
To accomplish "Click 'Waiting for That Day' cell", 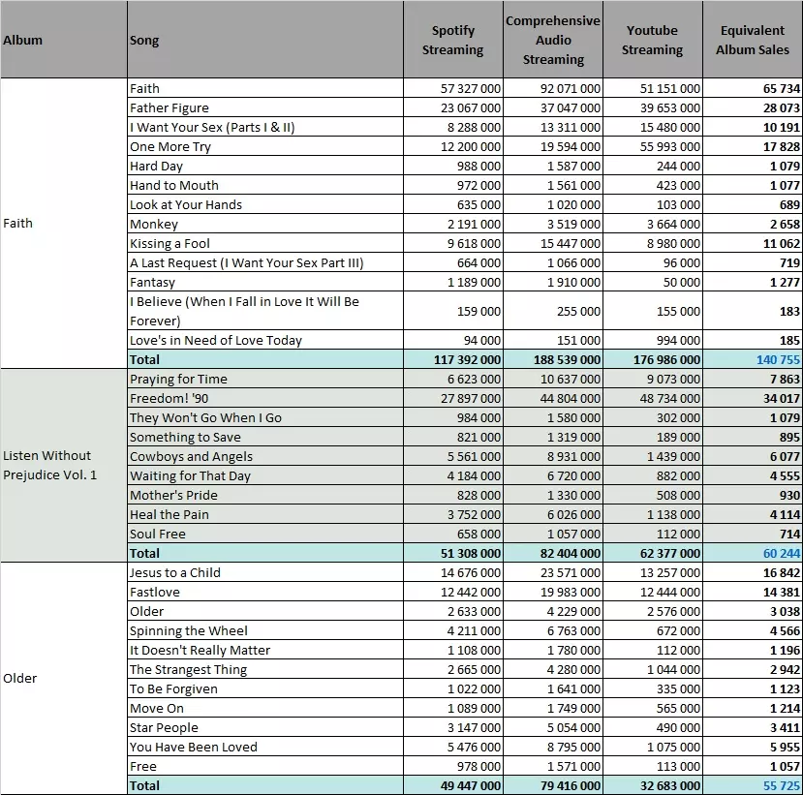I will 265,475.
